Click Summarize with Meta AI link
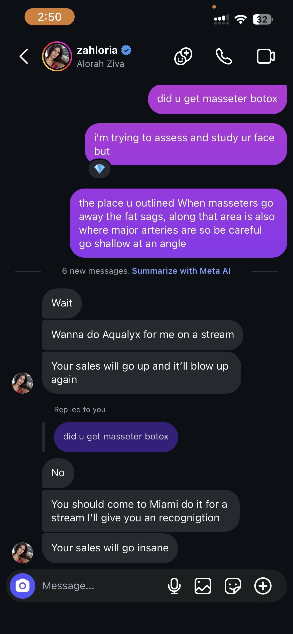 [181, 271]
